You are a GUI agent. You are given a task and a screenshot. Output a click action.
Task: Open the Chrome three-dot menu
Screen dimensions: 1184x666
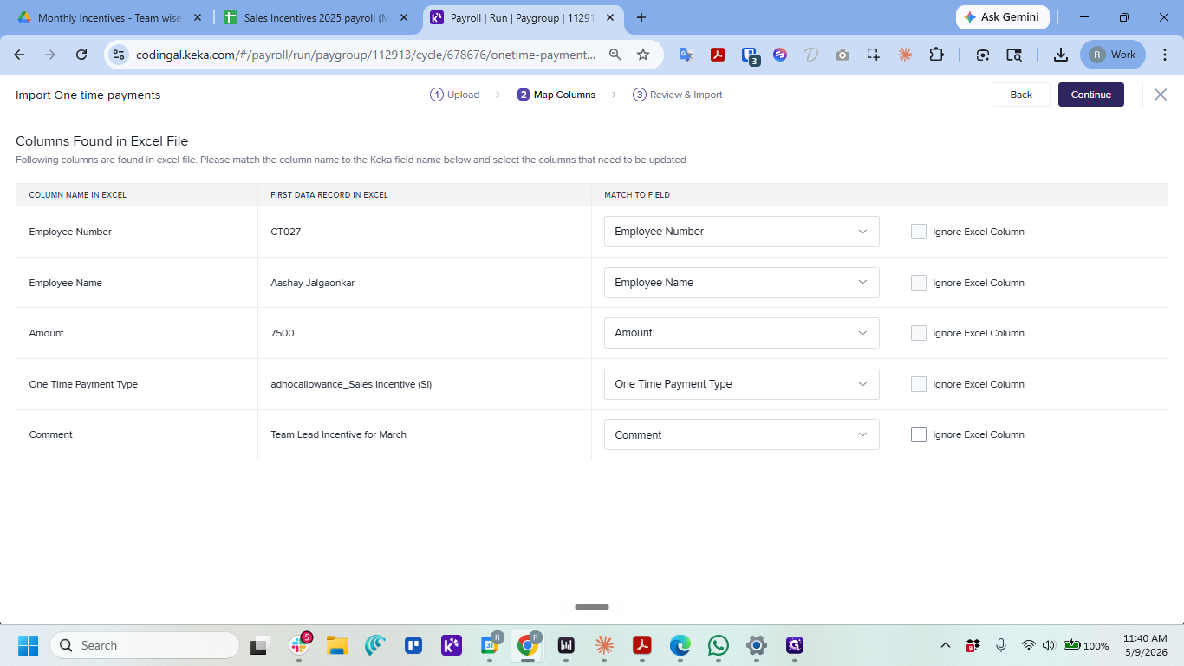tap(1165, 55)
